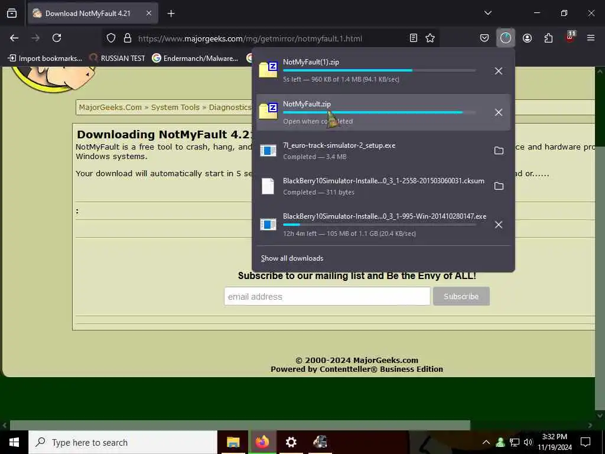Click the red extension icon with badge 11
The image size is (605, 454).
570,37
